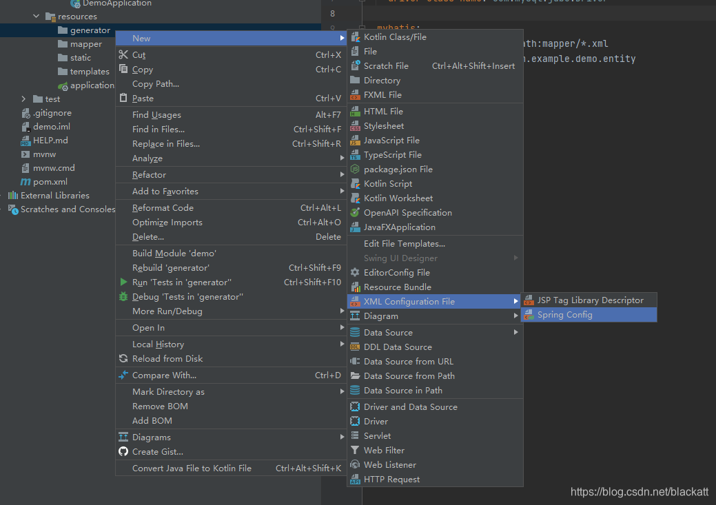The height and width of the screenshot is (505, 716).
Task: Click the Stylesheet CSS icon
Action: 356,126
